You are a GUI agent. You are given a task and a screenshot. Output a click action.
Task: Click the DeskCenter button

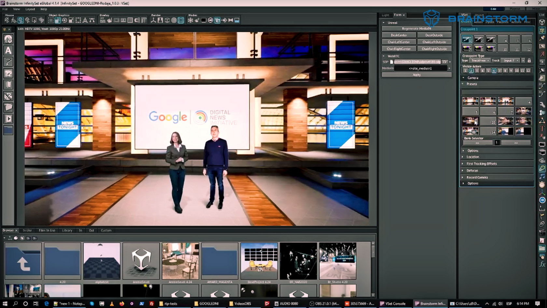(399, 35)
